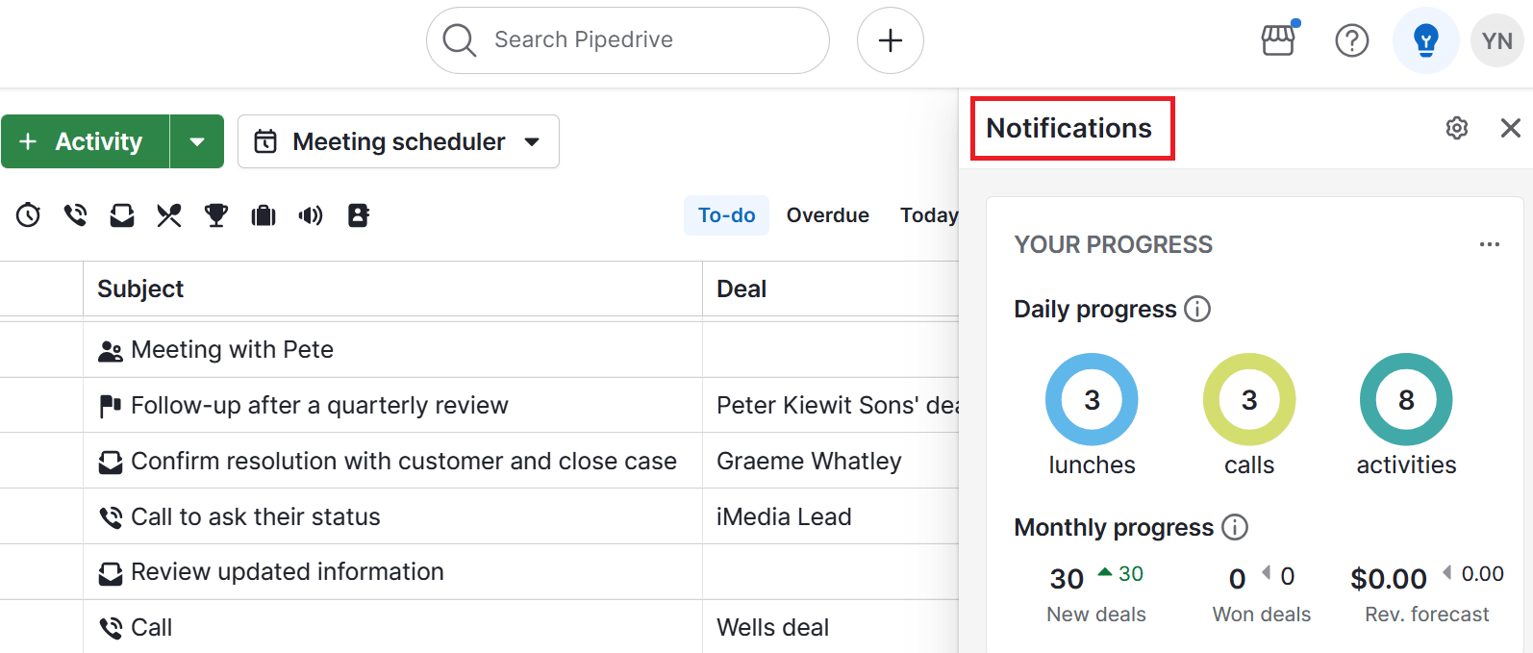Image resolution: width=1533 pixels, height=653 pixels.
Task: Open the help question mark menu
Action: (1351, 40)
